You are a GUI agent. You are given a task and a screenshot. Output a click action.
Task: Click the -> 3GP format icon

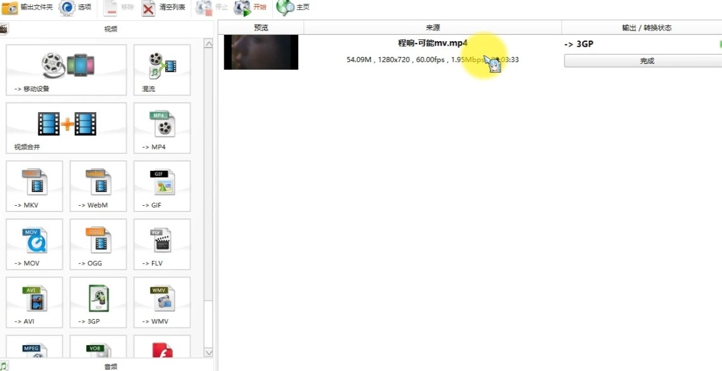click(x=98, y=302)
